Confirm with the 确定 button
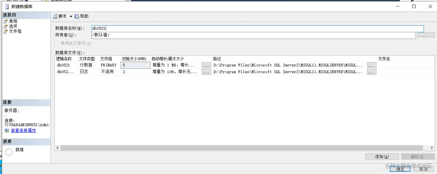Viewport: 437px width, 174px height. (400, 169)
